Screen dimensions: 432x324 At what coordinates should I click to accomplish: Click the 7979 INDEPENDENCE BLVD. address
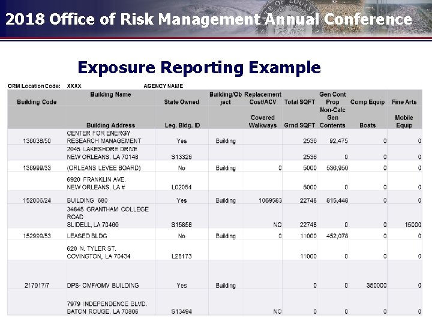pos(107,308)
